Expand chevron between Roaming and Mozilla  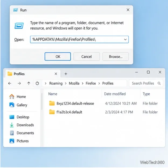[66, 83]
